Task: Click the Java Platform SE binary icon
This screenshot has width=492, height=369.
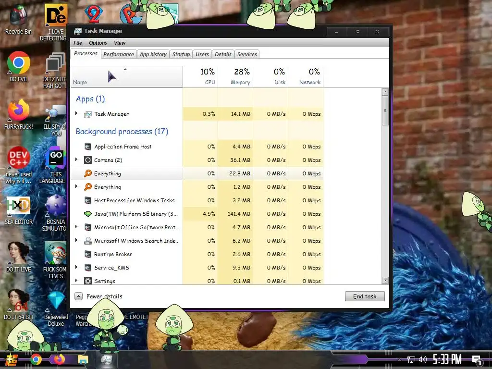Action: [88, 214]
